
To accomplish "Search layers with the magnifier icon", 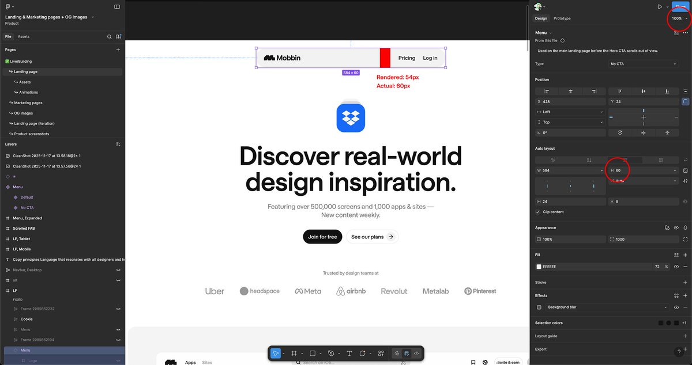I will pyautogui.click(x=110, y=36).
